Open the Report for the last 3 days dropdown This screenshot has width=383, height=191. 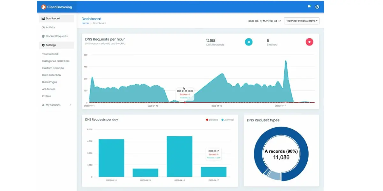[x=301, y=21]
